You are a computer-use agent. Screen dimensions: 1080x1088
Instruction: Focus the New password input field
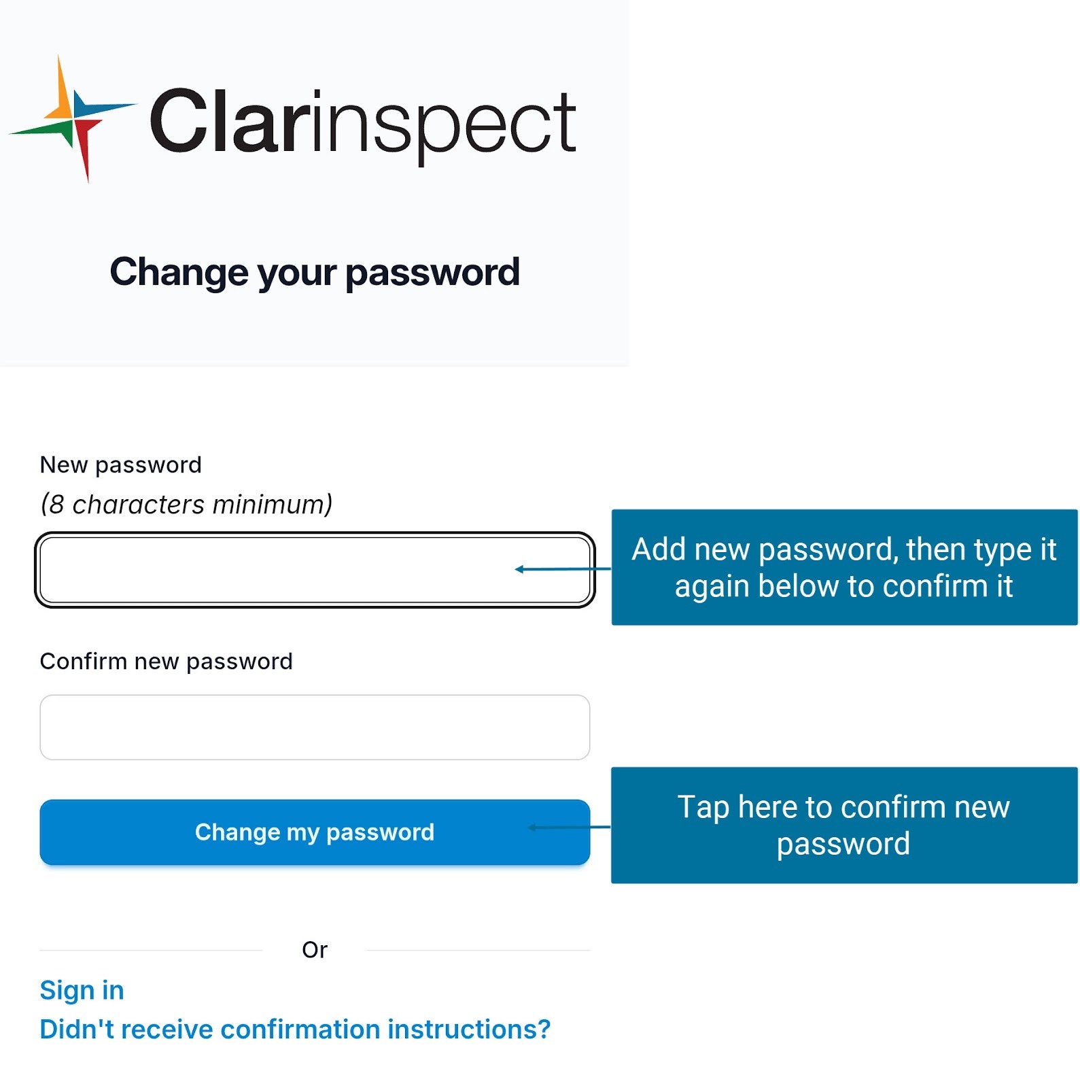272,570
